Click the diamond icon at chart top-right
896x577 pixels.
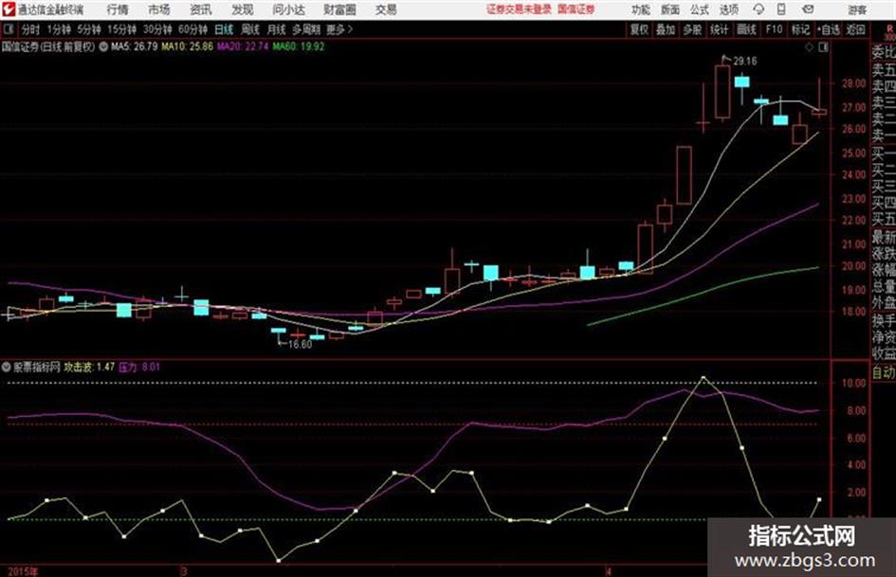click(809, 47)
